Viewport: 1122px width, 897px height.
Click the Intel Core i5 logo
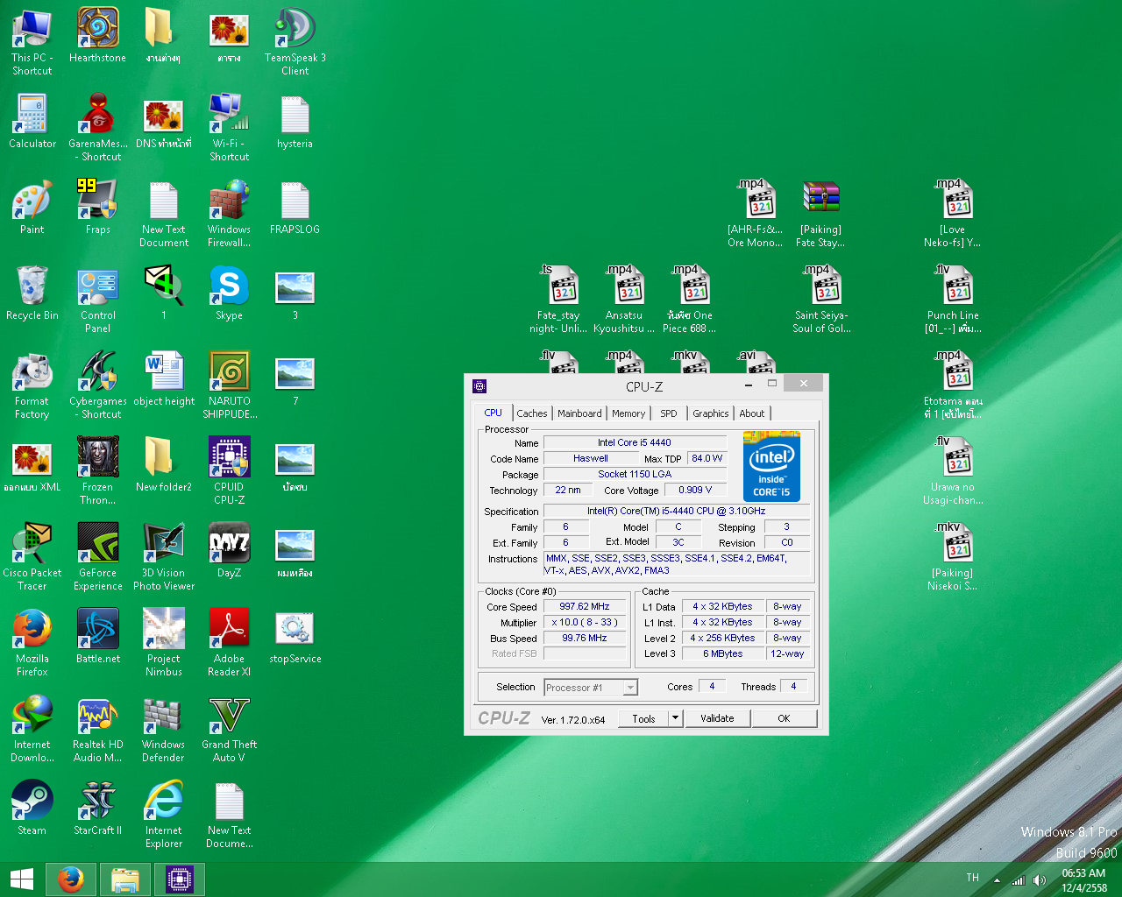(771, 466)
